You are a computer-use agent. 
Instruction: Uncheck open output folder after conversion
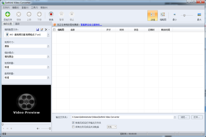coord(73,123)
